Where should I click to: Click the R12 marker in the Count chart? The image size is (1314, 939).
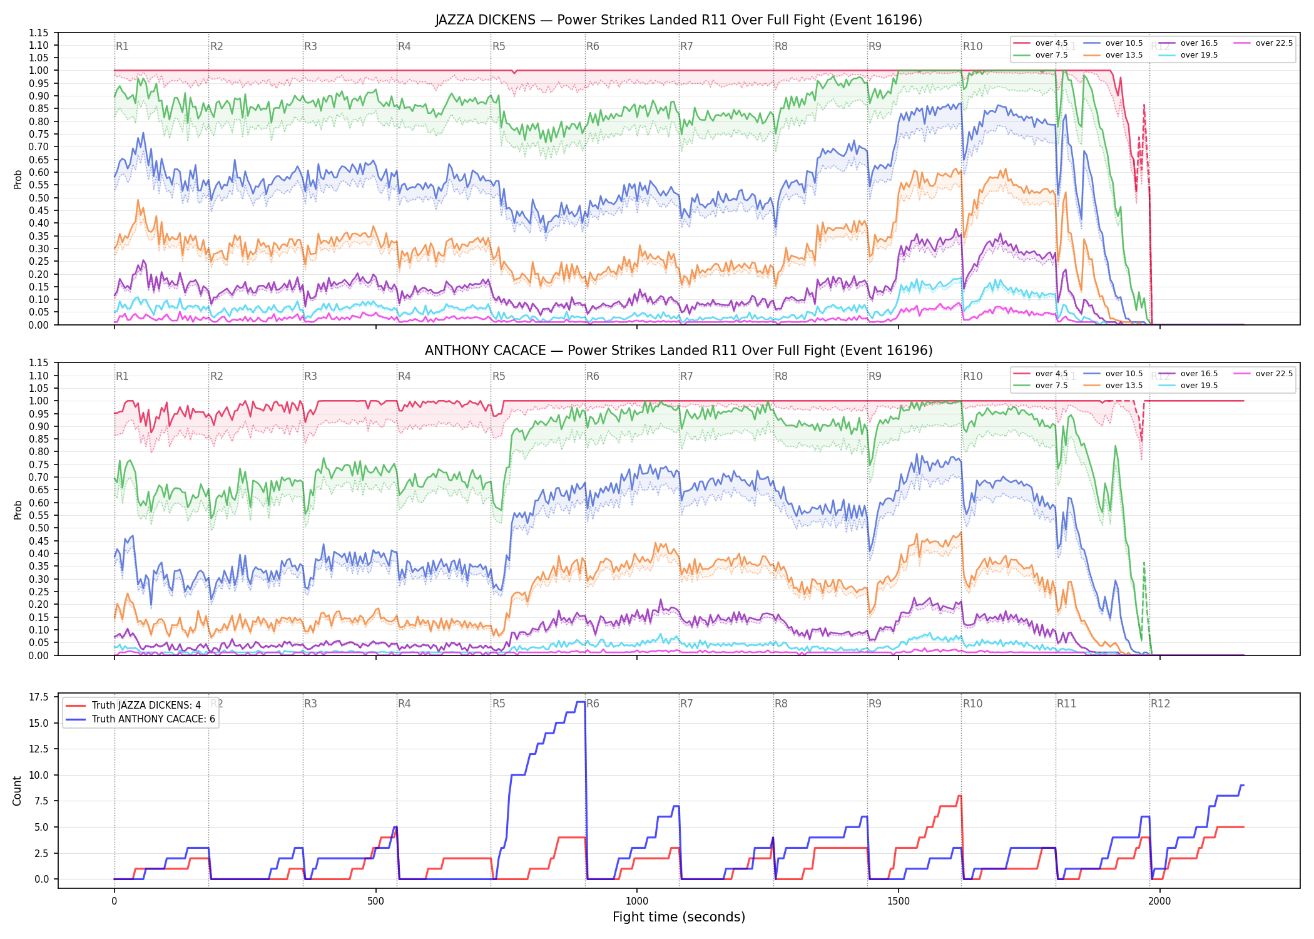click(1160, 704)
